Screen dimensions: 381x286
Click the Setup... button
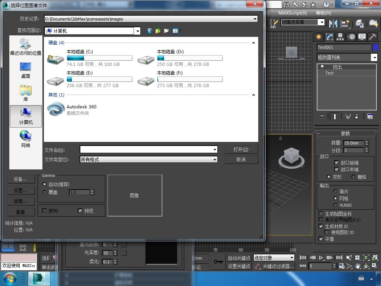tap(21, 190)
